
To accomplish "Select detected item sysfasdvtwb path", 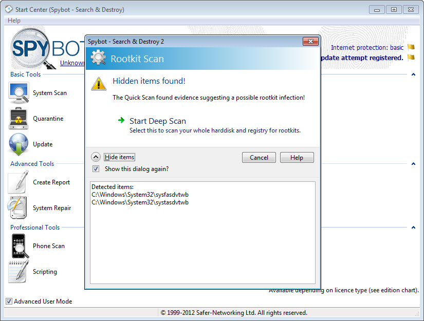I will coord(140,195).
